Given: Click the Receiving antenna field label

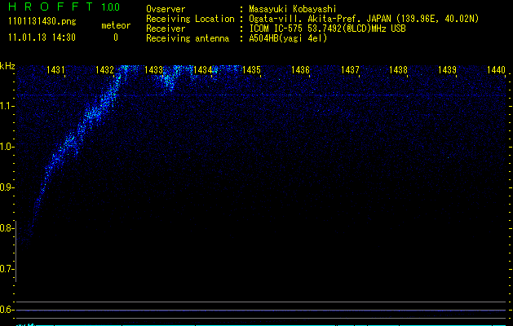Looking at the screenshot, I should (188, 38).
